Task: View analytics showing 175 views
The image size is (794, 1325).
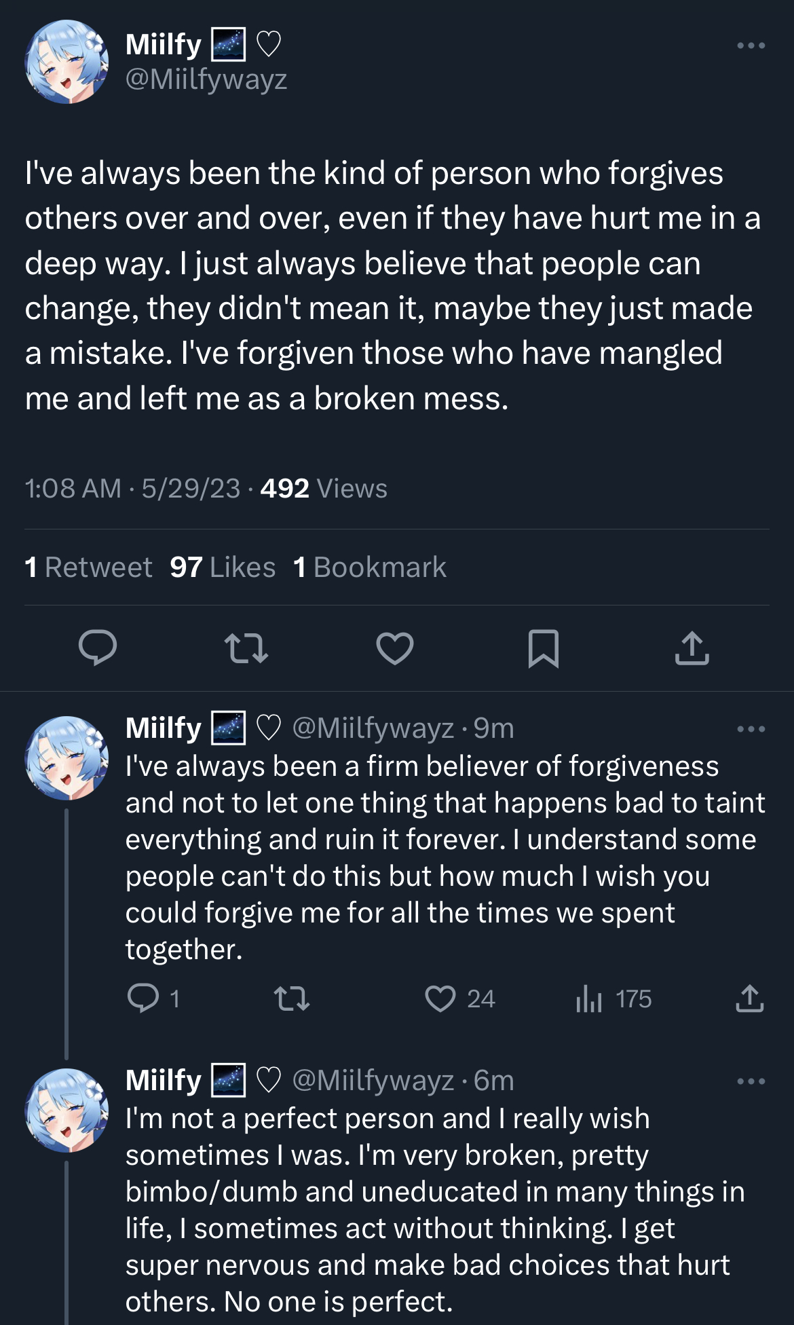Action: pos(613,999)
